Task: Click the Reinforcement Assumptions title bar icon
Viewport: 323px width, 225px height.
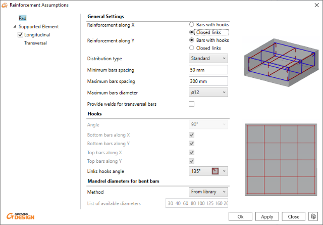Action: tap(5, 5)
